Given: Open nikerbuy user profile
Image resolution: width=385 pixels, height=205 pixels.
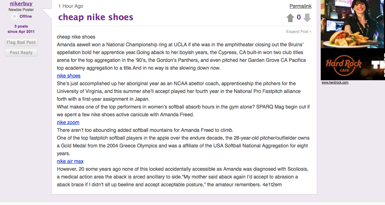Looking at the screenshot, I should [21, 4].
